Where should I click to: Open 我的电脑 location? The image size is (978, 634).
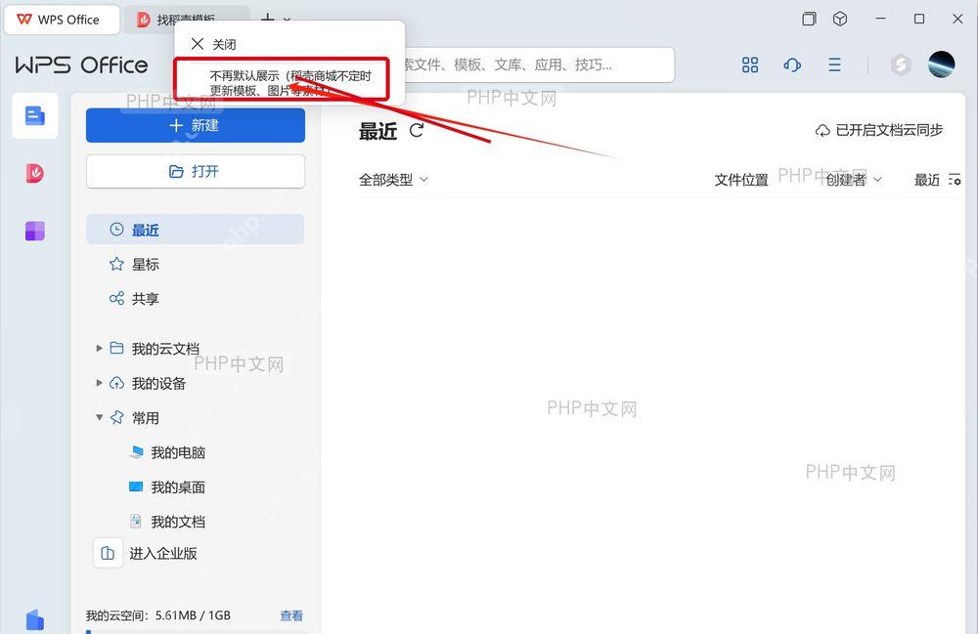[178, 452]
